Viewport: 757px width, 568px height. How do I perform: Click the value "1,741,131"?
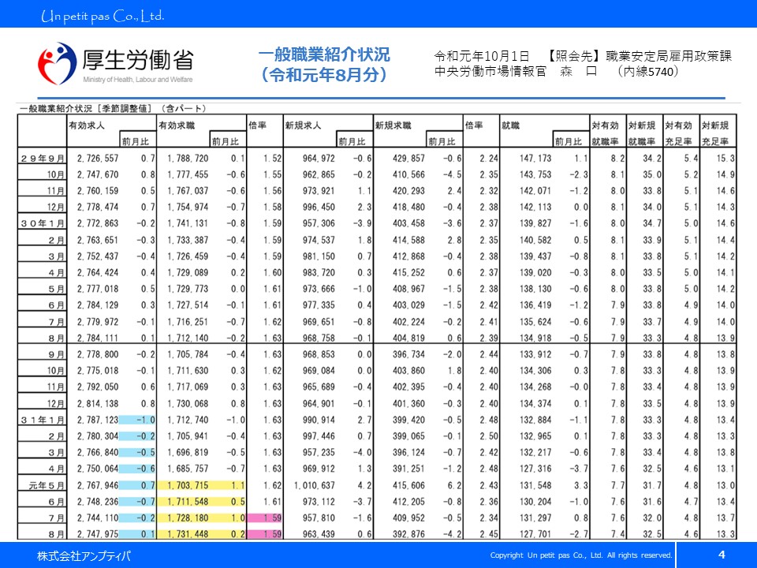(188, 223)
